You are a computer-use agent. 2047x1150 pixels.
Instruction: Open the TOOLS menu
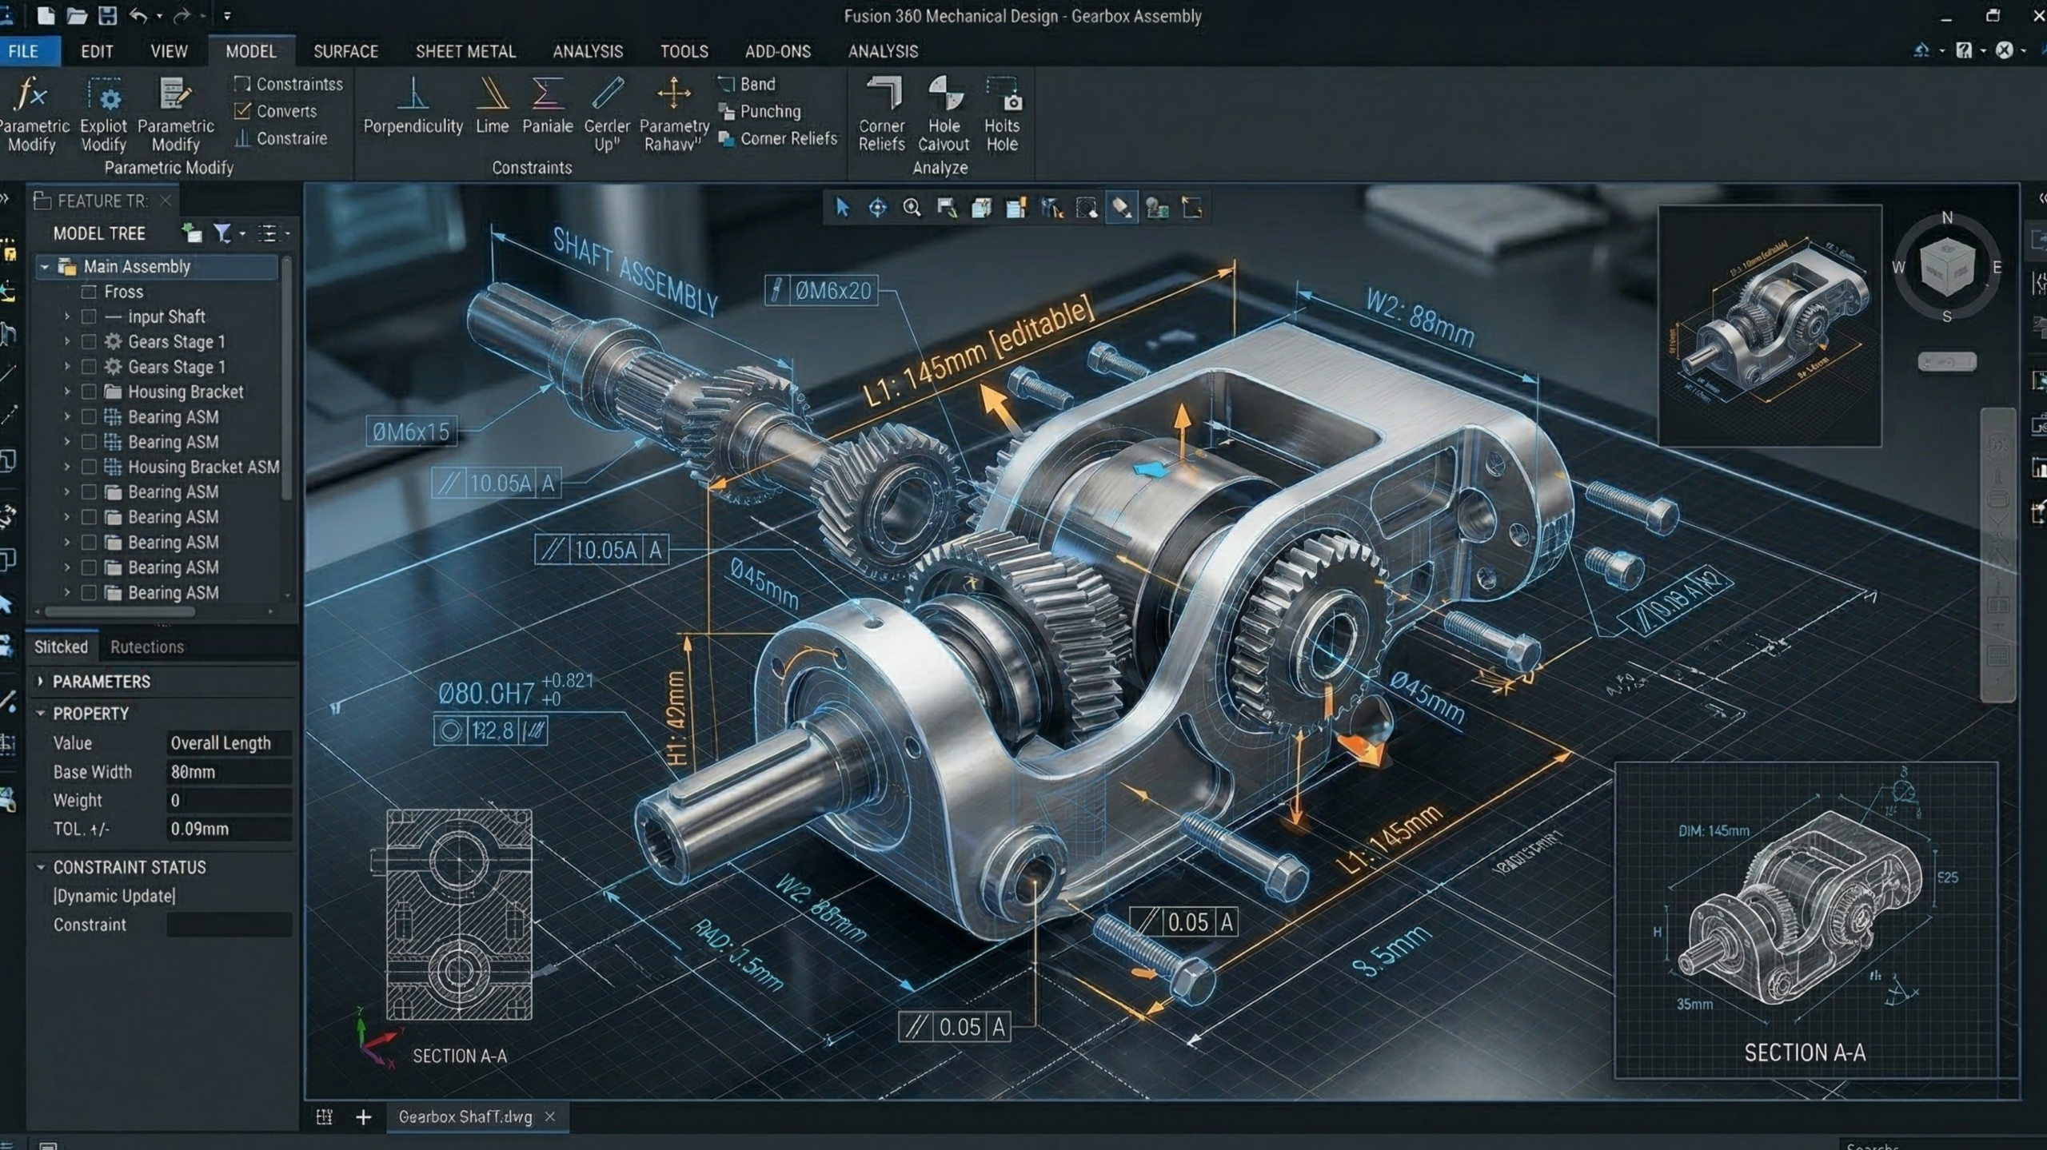[684, 51]
